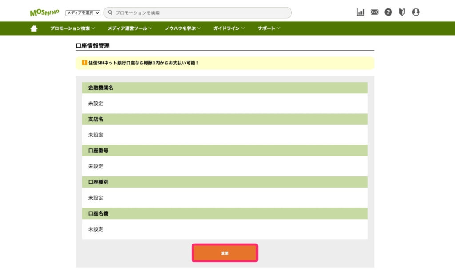This screenshot has width=455, height=280.
Task: Click the magnifier icon in the search bar
Action: [x=109, y=13]
